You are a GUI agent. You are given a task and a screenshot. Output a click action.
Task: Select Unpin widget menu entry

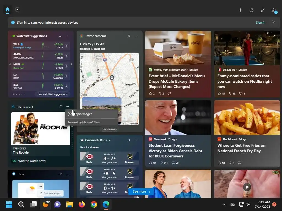[92, 114]
